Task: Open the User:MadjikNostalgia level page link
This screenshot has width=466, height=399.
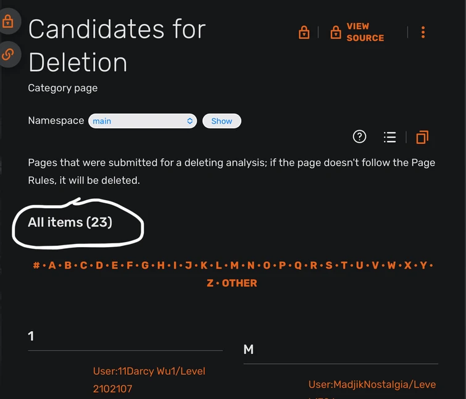Action: [372, 385]
